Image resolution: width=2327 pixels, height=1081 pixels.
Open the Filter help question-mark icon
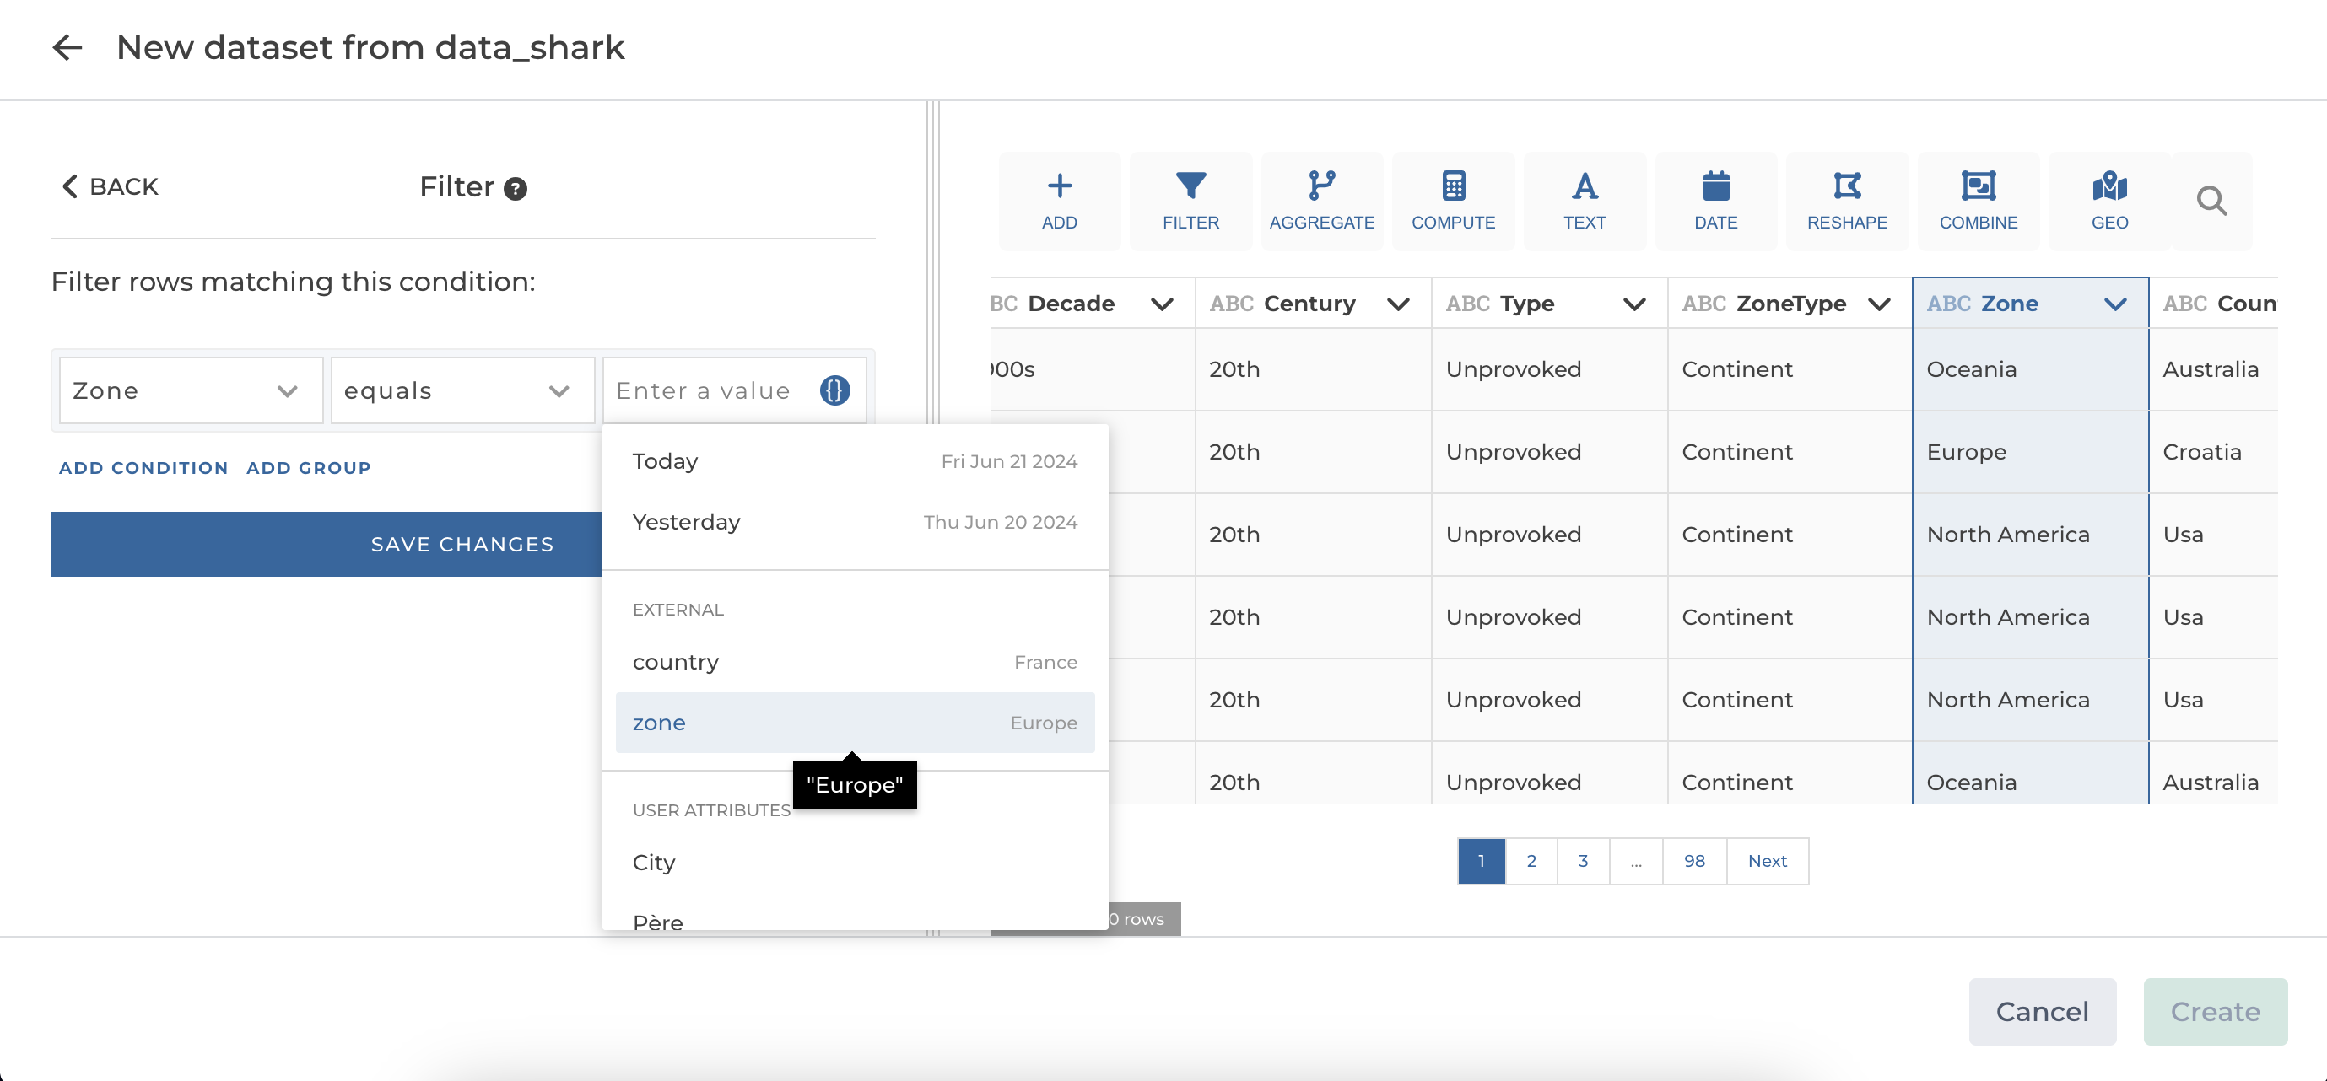tap(515, 189)
